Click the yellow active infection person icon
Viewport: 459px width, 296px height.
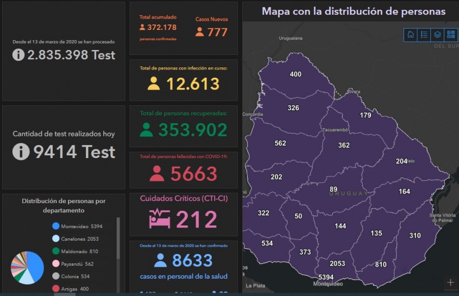click(154, 84)
